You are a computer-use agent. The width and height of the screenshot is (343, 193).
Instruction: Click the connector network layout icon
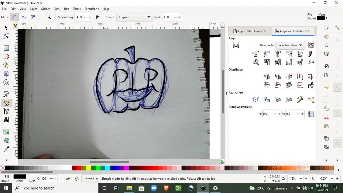click(x=256, y=100)
